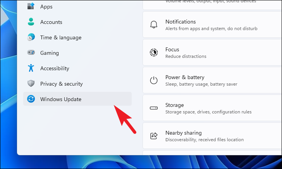Click the Accounts person icon

31,22
